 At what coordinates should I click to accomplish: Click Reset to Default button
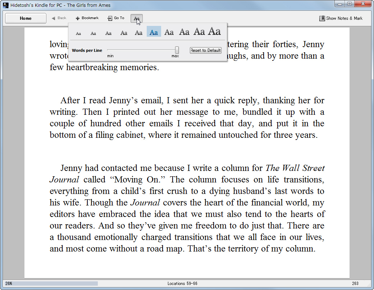pyautogui.click(x=206, y=50)
